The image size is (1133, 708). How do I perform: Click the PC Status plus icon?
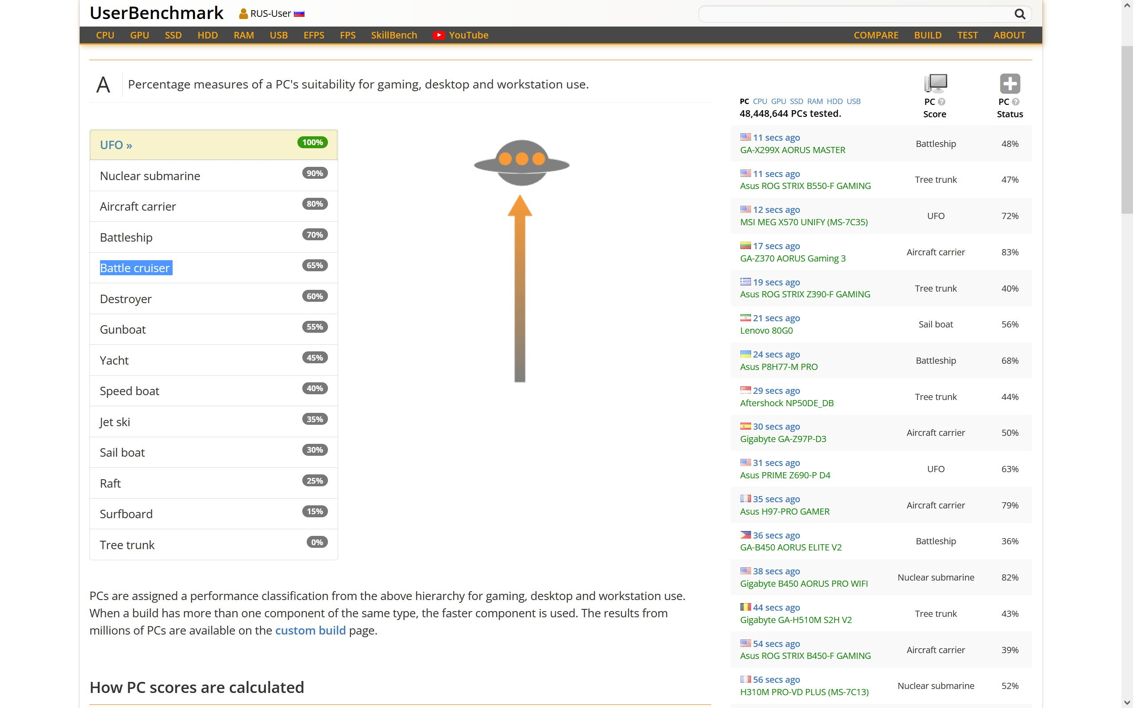[x=1010, y=84]
